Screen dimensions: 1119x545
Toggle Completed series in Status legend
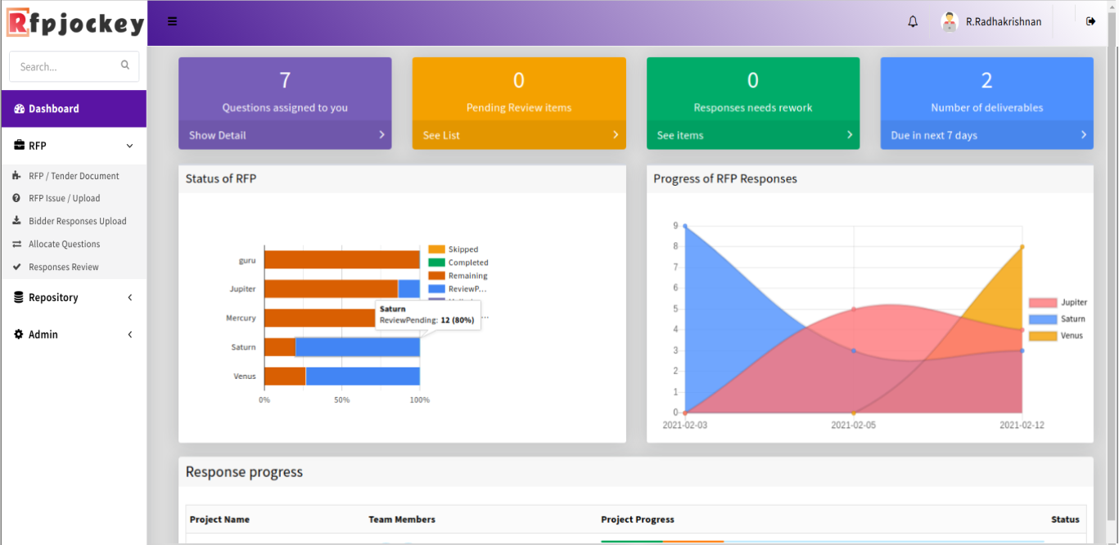click(467, 263)
